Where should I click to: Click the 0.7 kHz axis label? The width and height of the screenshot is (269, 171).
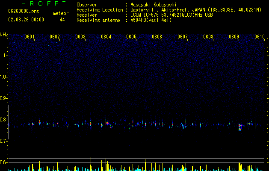tap(4, 141)
